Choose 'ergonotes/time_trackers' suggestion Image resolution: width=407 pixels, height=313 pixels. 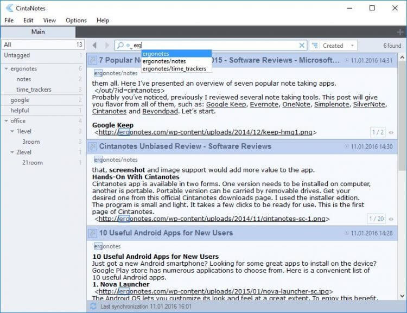tap(176, 69)
